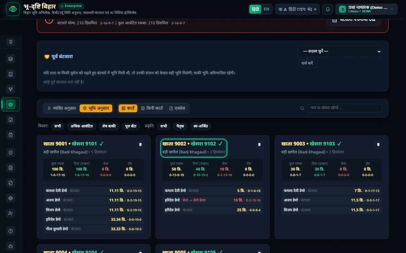Image resolution: width=406 pixels, height=253 pixels.
Task: Select the भूमि अनुसार grouping
Action: (x=96, y=108)
